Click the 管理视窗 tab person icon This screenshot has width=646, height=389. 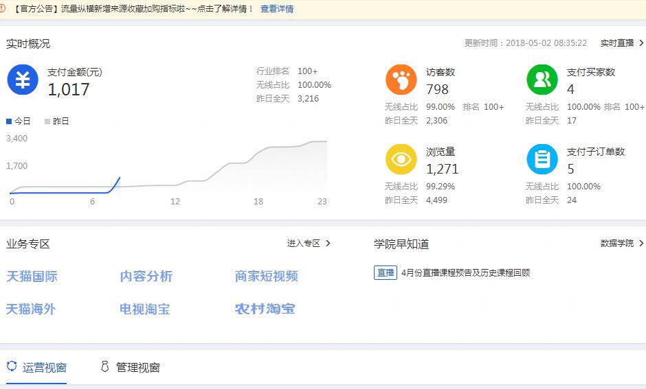tap(104, 366)
